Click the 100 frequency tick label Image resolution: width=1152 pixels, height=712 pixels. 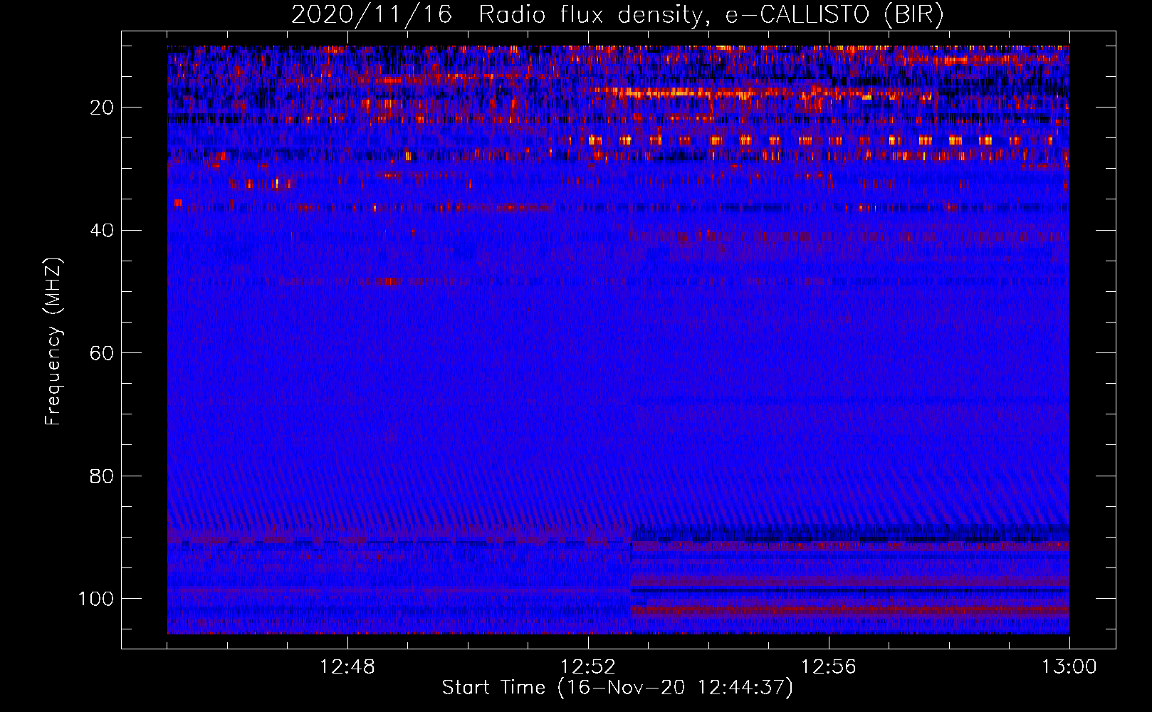(96, 599)
